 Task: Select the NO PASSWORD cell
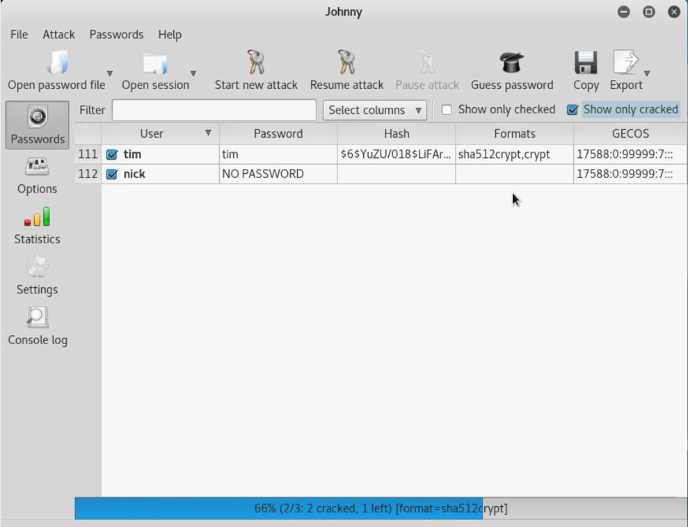tap(278, 174)
